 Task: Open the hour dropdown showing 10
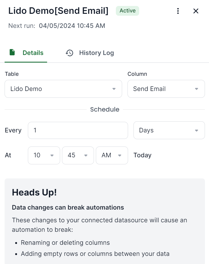point(44,155)
